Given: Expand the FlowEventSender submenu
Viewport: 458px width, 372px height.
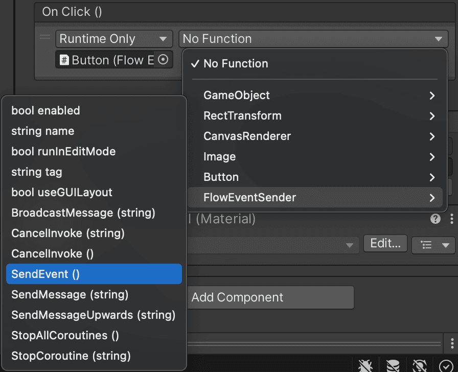Looking at the screenshot, I should tap(315, 198).
